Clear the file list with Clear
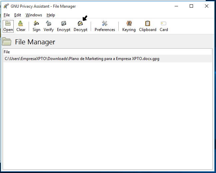Image resolution: width=216 pixels, height=173 pixels. point(21,26)
